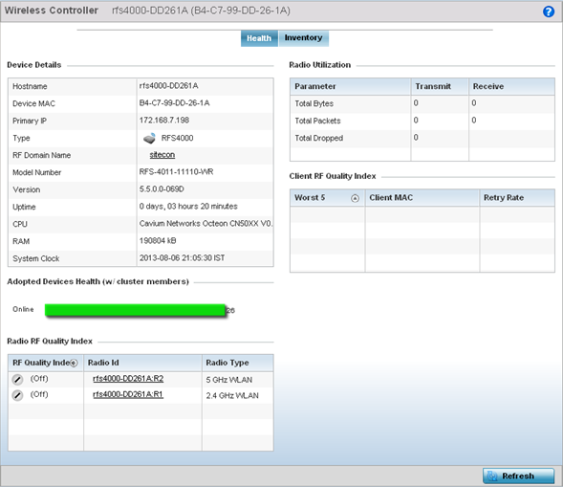Sort by the Retry Rate column header
The height and width of the screenshot is (487, 563).
click(517, 198)
